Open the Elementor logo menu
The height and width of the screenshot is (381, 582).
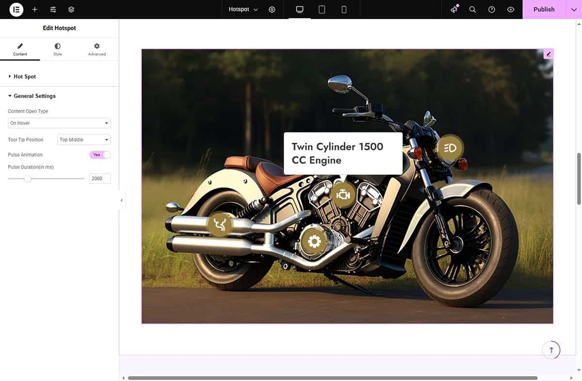(x=16, y=9)
